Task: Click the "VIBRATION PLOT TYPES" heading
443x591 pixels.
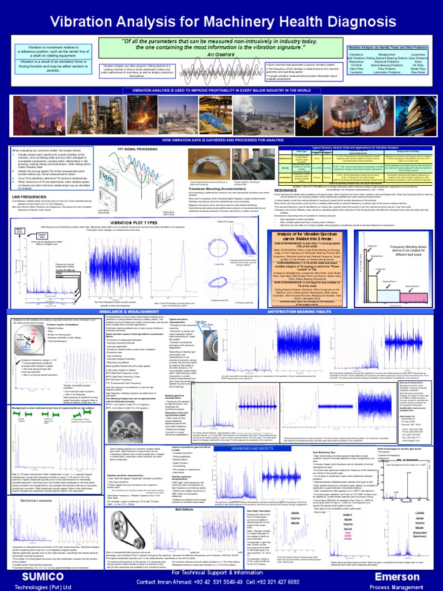Action: (x=134, y=223)
